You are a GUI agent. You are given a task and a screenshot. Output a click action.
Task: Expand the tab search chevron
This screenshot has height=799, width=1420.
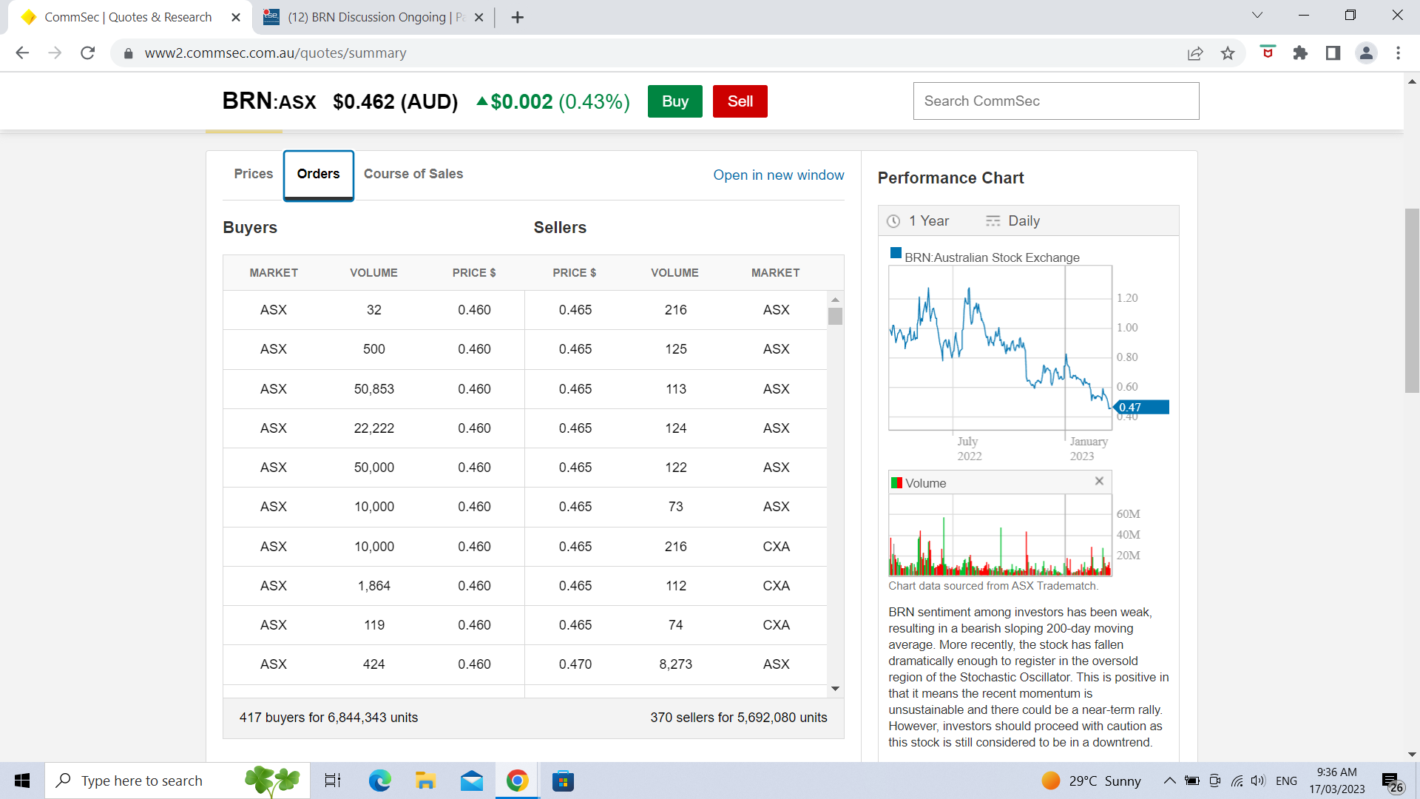pyautogui.click(x=1257, y=15)
